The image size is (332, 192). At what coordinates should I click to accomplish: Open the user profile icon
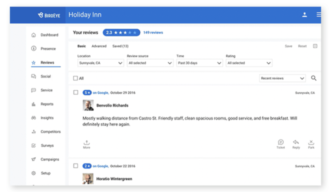coord(304,15)
